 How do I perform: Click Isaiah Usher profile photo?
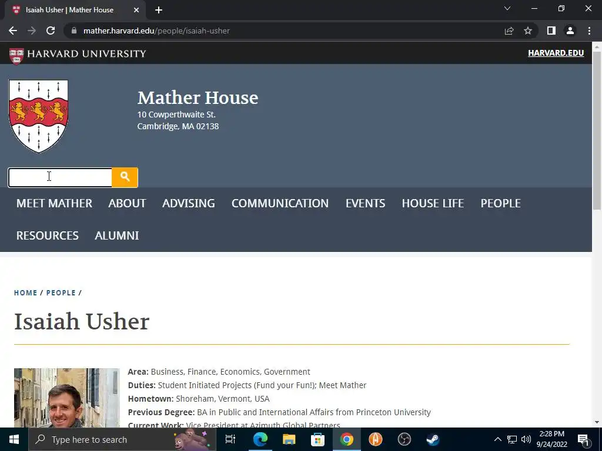click(67, 398)
